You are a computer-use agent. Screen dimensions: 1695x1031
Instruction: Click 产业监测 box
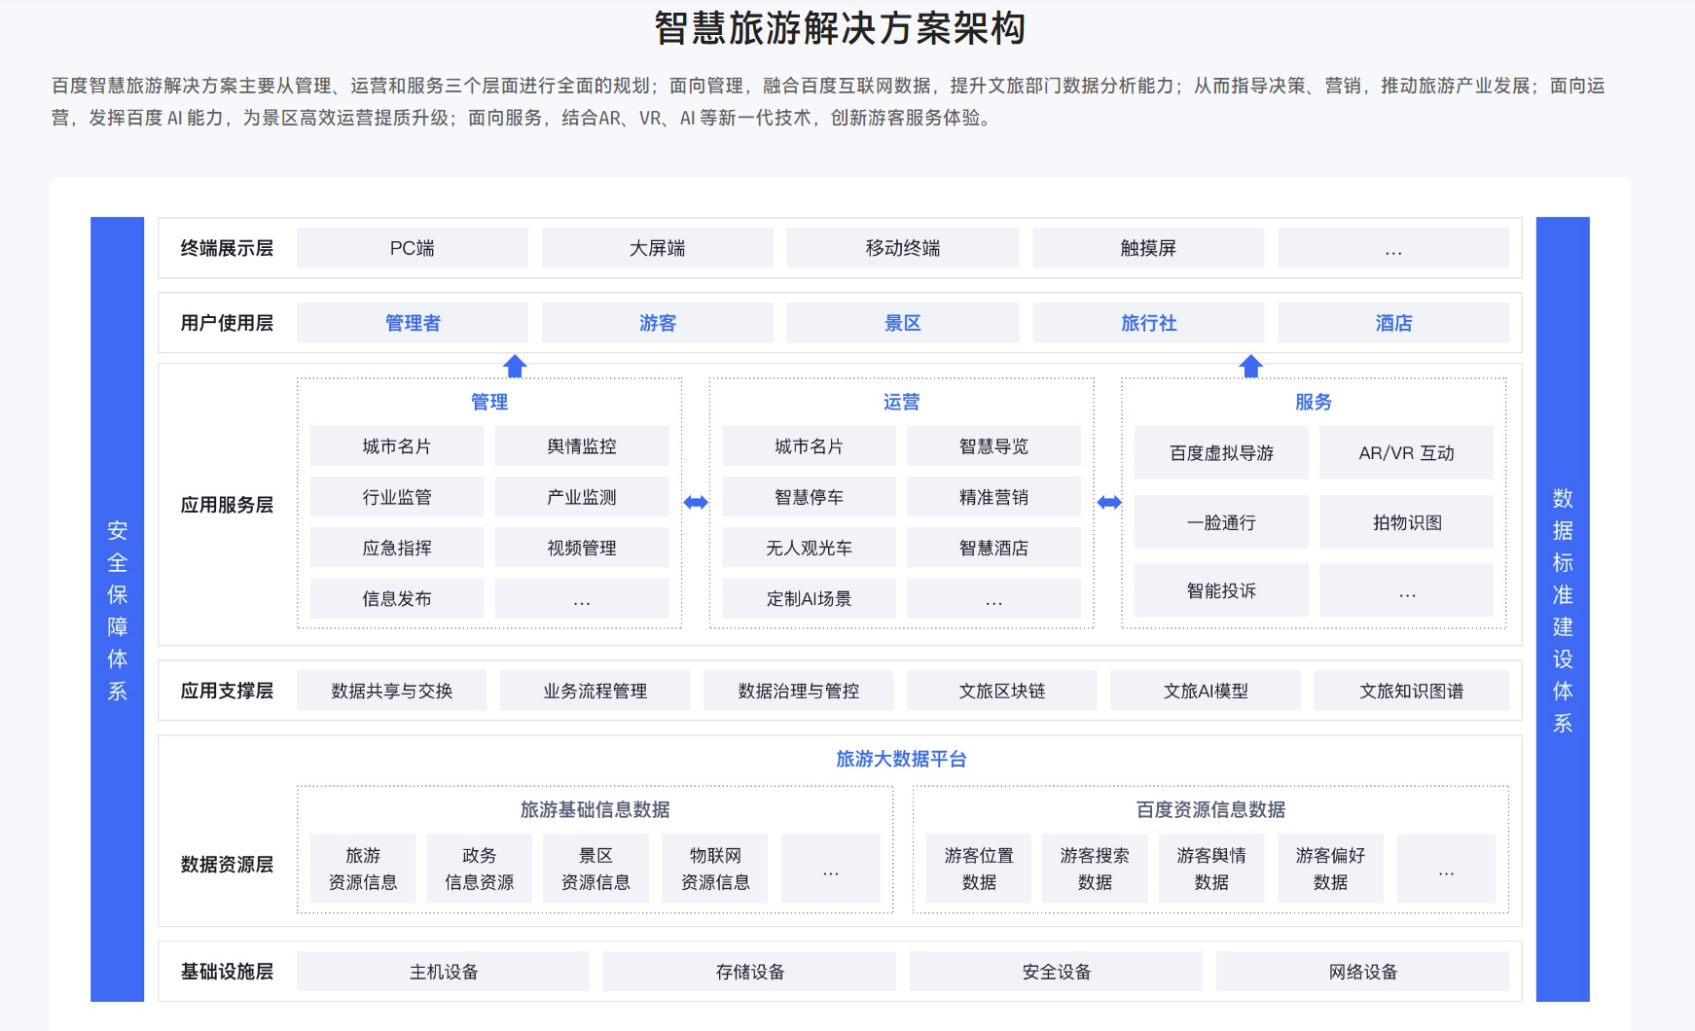(x=582, y=497)
